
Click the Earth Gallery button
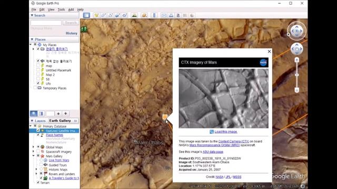click(63, 121)
